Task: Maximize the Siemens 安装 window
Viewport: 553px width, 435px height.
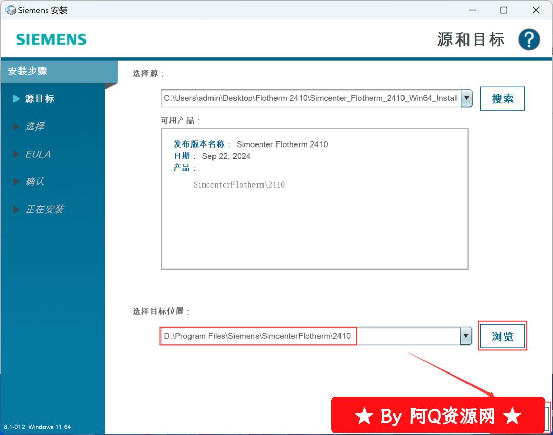Action: pos(504,10)
